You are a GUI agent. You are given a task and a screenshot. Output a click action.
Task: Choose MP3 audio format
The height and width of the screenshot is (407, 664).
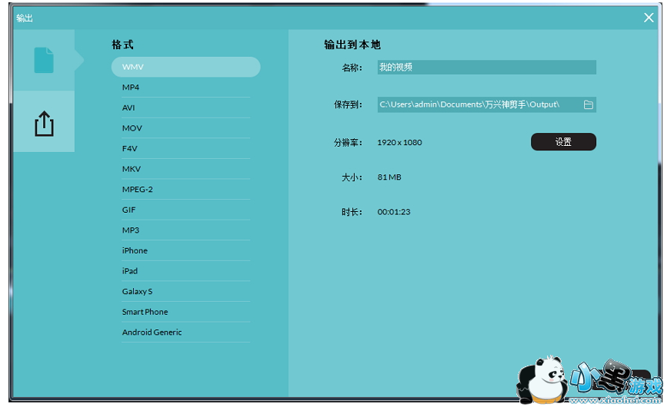[186, 230]
